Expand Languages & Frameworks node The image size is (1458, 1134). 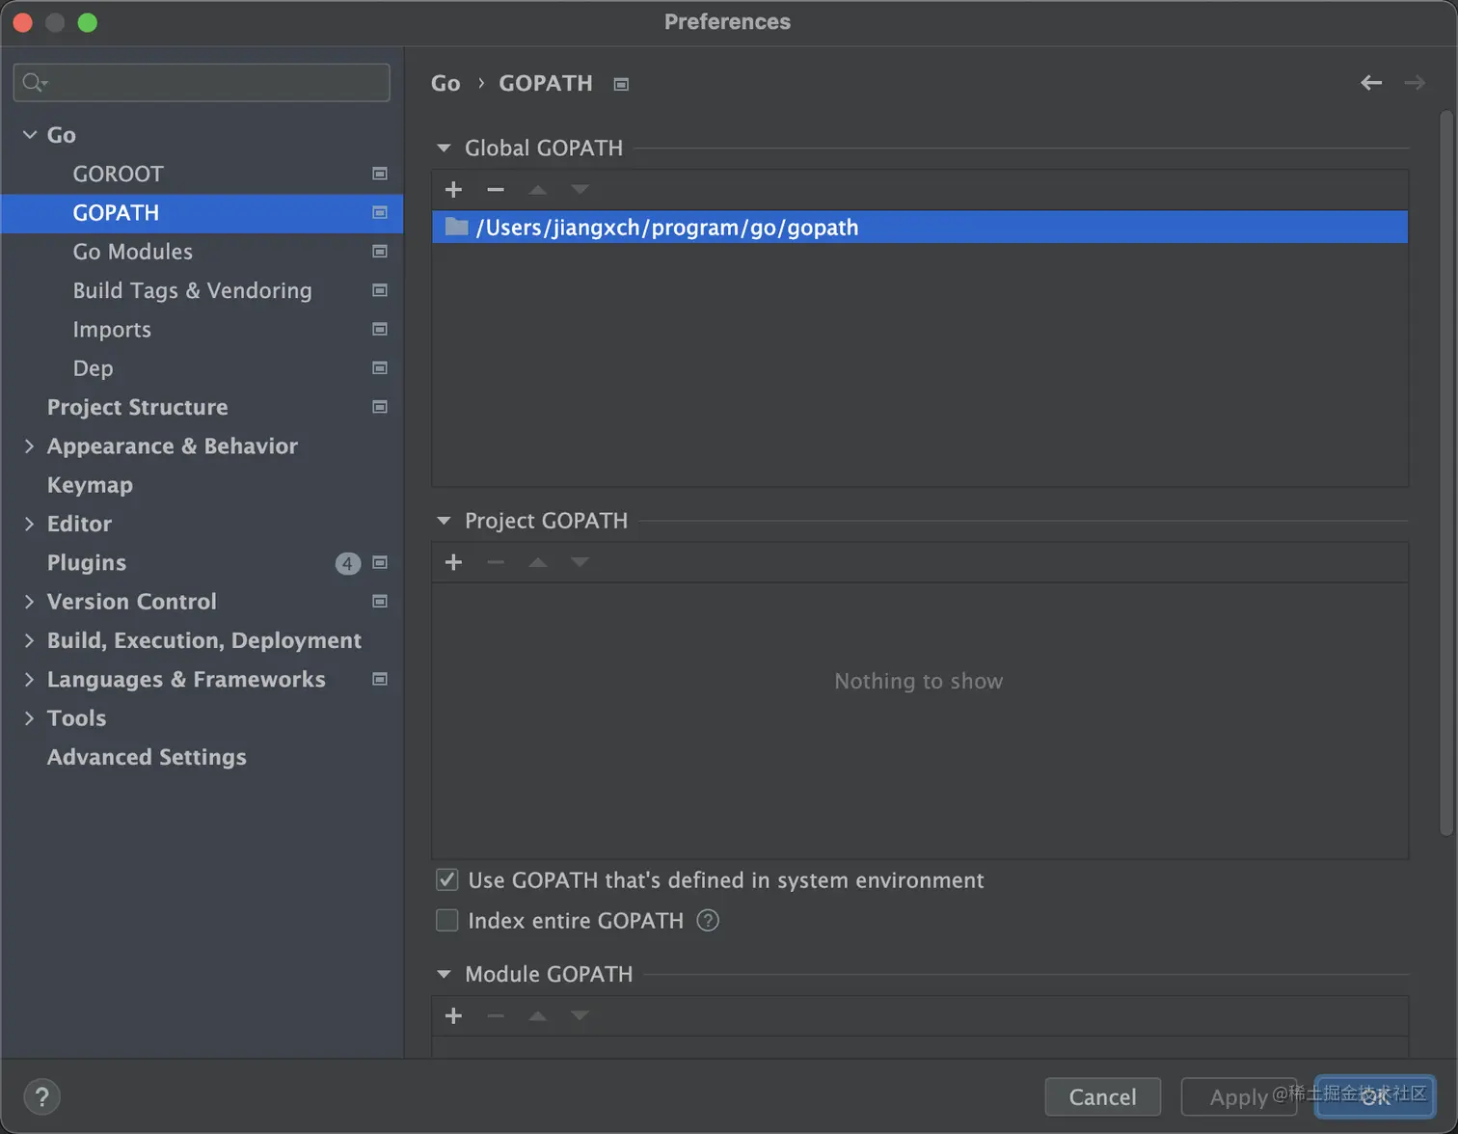pos(29,679)
